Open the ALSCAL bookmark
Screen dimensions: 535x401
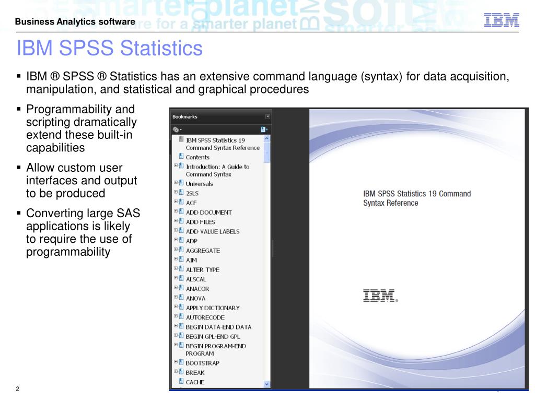(196, 279)
